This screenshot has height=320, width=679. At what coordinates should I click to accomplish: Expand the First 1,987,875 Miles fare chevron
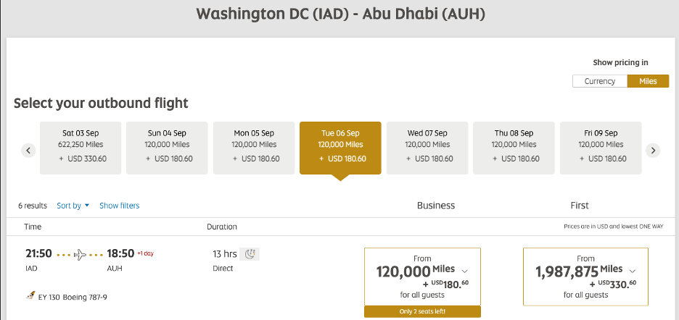[633, 271]
